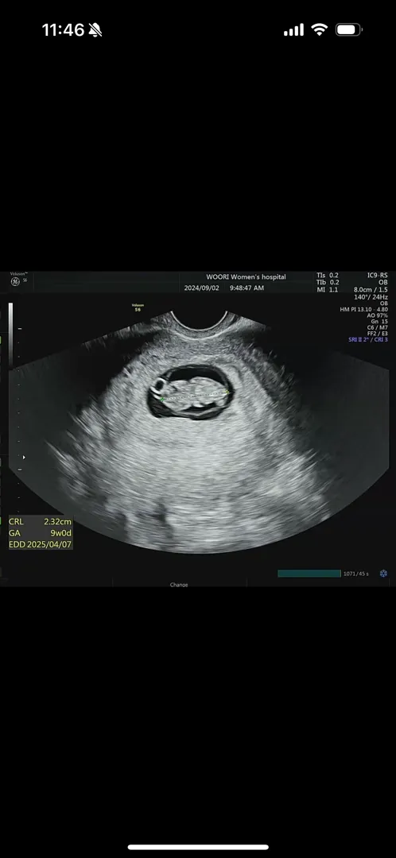
Task: Tap the WOORI Women's hospital text
Action: click(x=246, y=277)
